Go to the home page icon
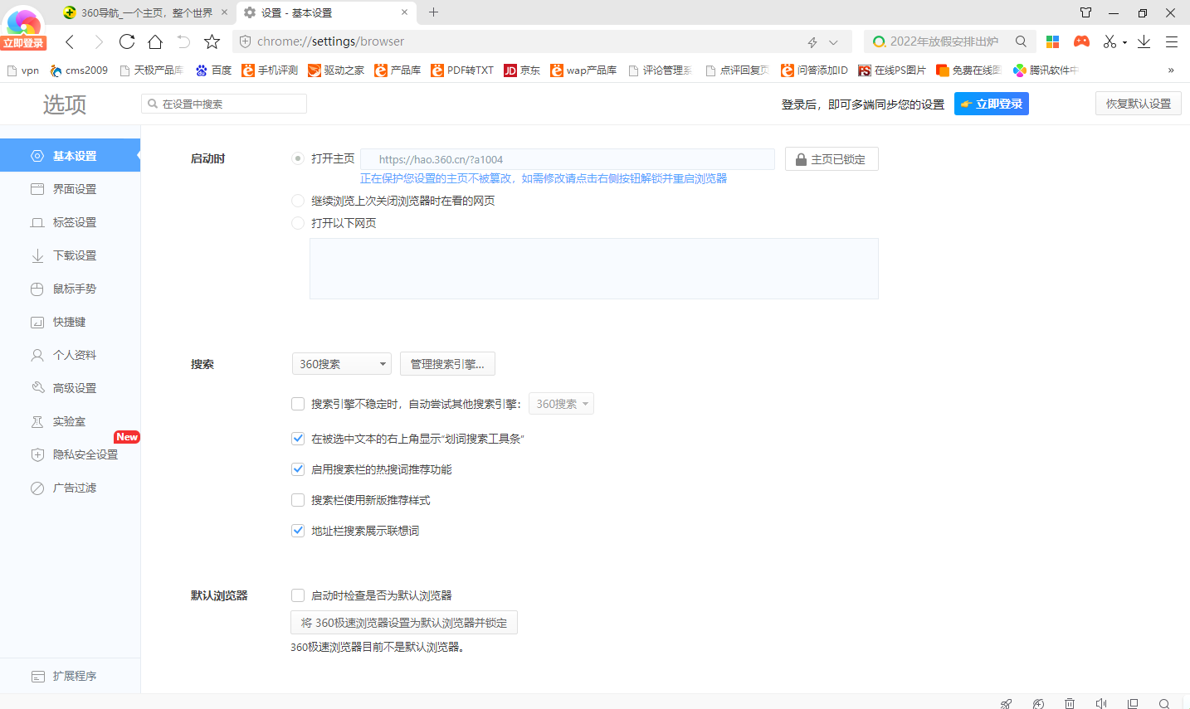 155,41
